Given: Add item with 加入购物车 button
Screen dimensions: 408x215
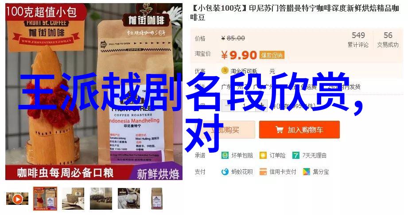Looking at the screenshot, I should point(299,130).
